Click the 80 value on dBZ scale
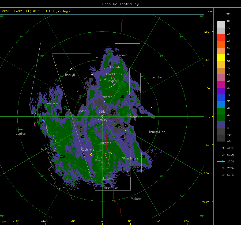The width and height of the screenshot is (241, 225). [x=229, y=21]
